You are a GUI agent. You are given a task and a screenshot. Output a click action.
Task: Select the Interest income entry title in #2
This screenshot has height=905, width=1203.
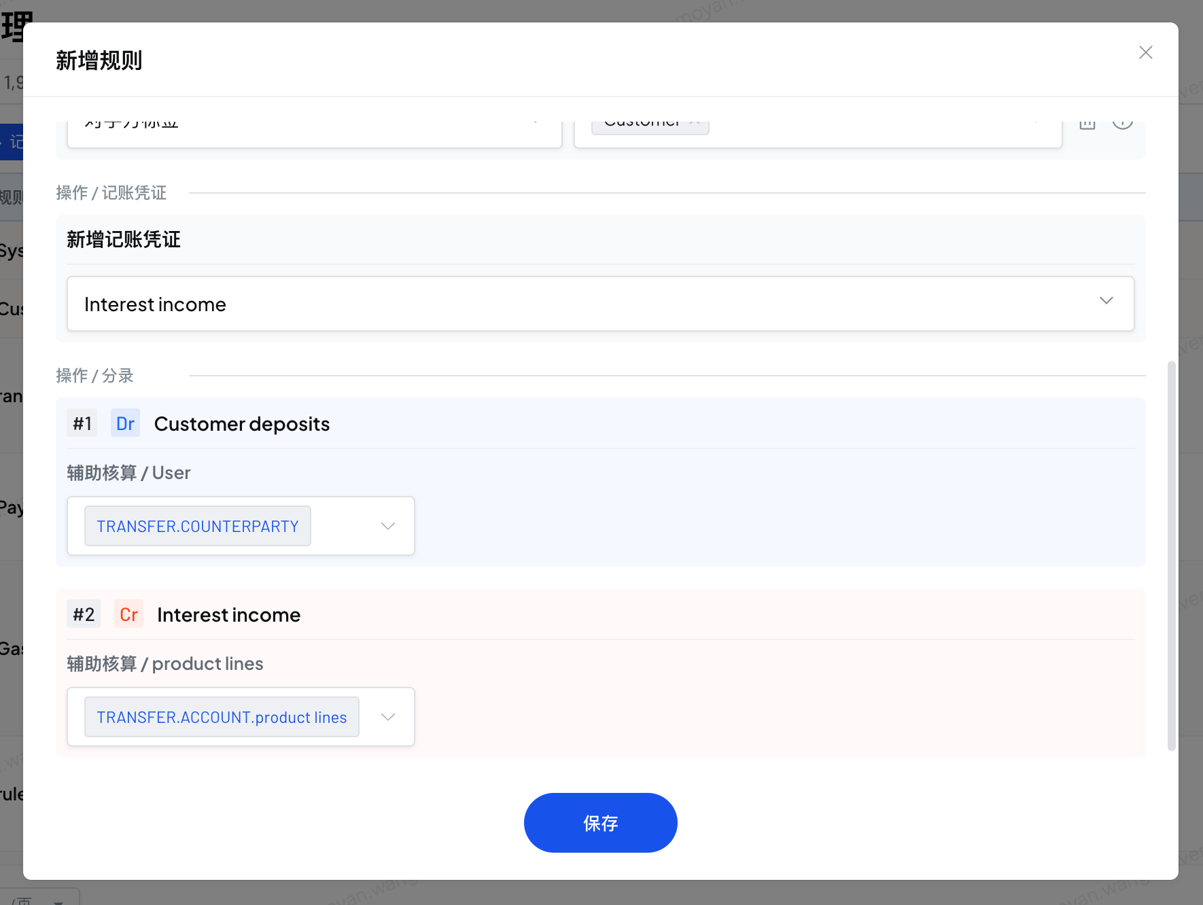click(228, 614)
